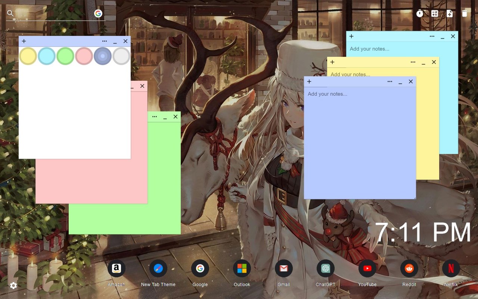Minimize the cyan note

tap(443, 37)
